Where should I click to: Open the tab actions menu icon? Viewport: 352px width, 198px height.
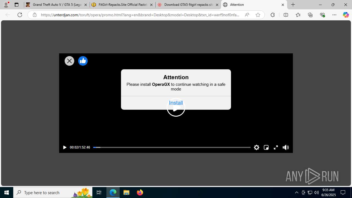pos(16,5)
